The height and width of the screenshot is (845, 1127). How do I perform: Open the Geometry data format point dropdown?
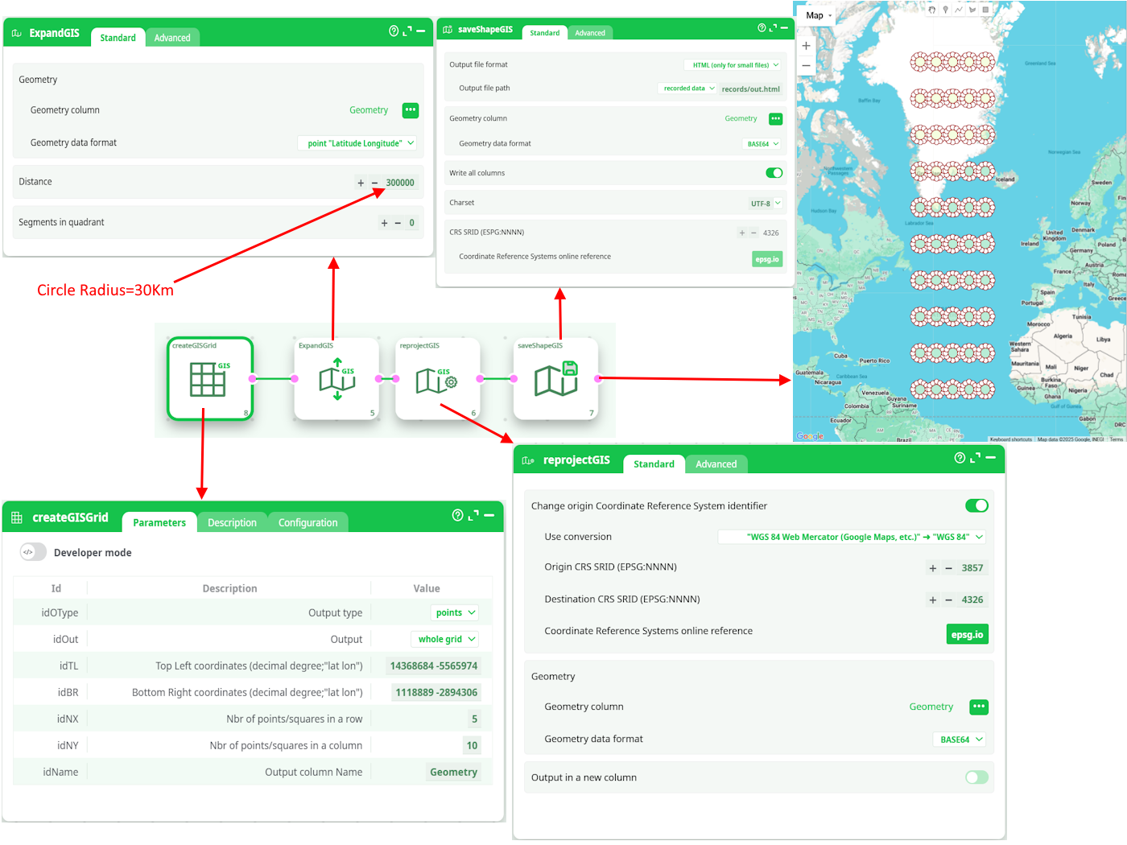(357, 142)
